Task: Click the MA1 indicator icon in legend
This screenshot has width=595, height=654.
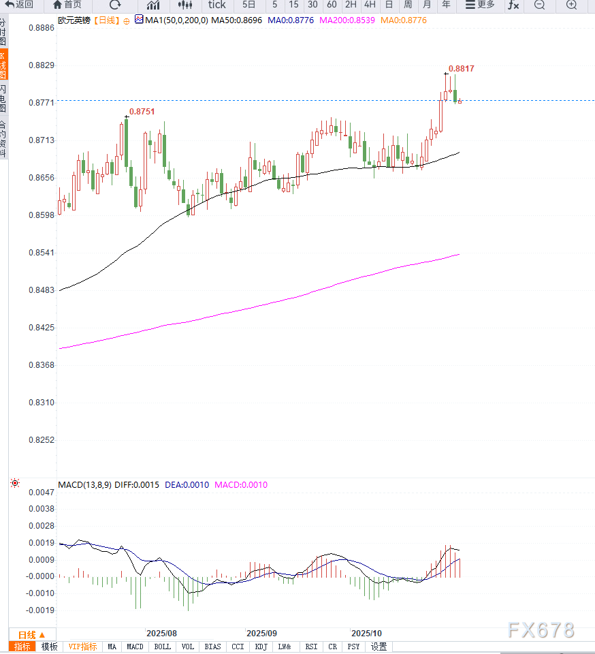Action: pos(139,20)
